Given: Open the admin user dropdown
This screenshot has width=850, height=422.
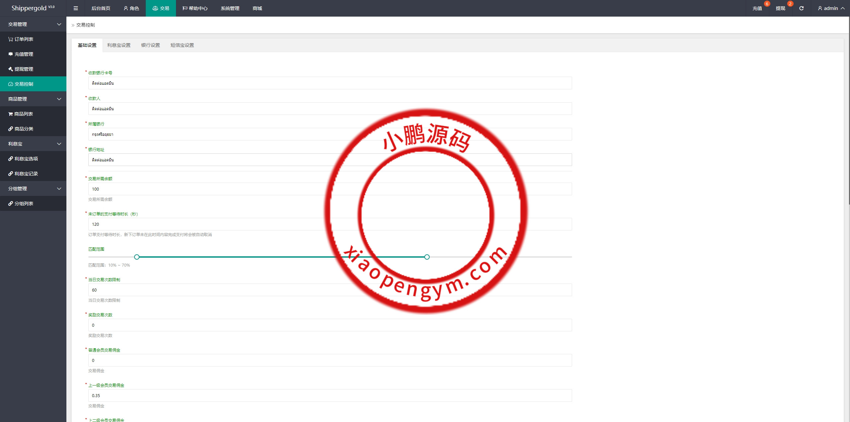Looking at the screenshot, I should 831,8.
